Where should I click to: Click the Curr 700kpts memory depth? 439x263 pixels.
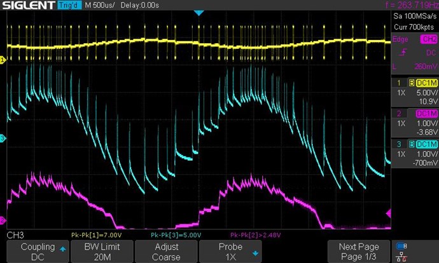click(x=414, y=27)
